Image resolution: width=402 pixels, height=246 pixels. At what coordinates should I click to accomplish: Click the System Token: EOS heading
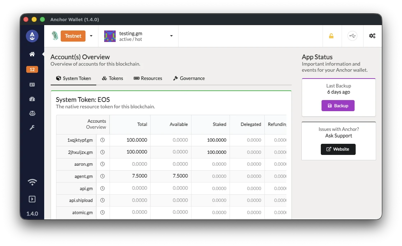(x=83, y=100)
